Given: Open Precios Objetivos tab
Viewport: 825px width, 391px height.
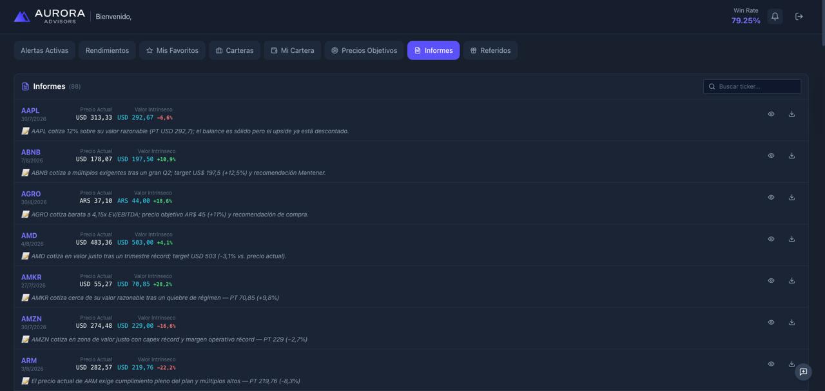Looking at the screenshot, I should [x=364, y=50].
